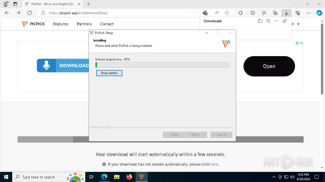This screenshot has height=182, width=325.
Task: Show hidden tray icons chevron
Action: click(274, 177)
